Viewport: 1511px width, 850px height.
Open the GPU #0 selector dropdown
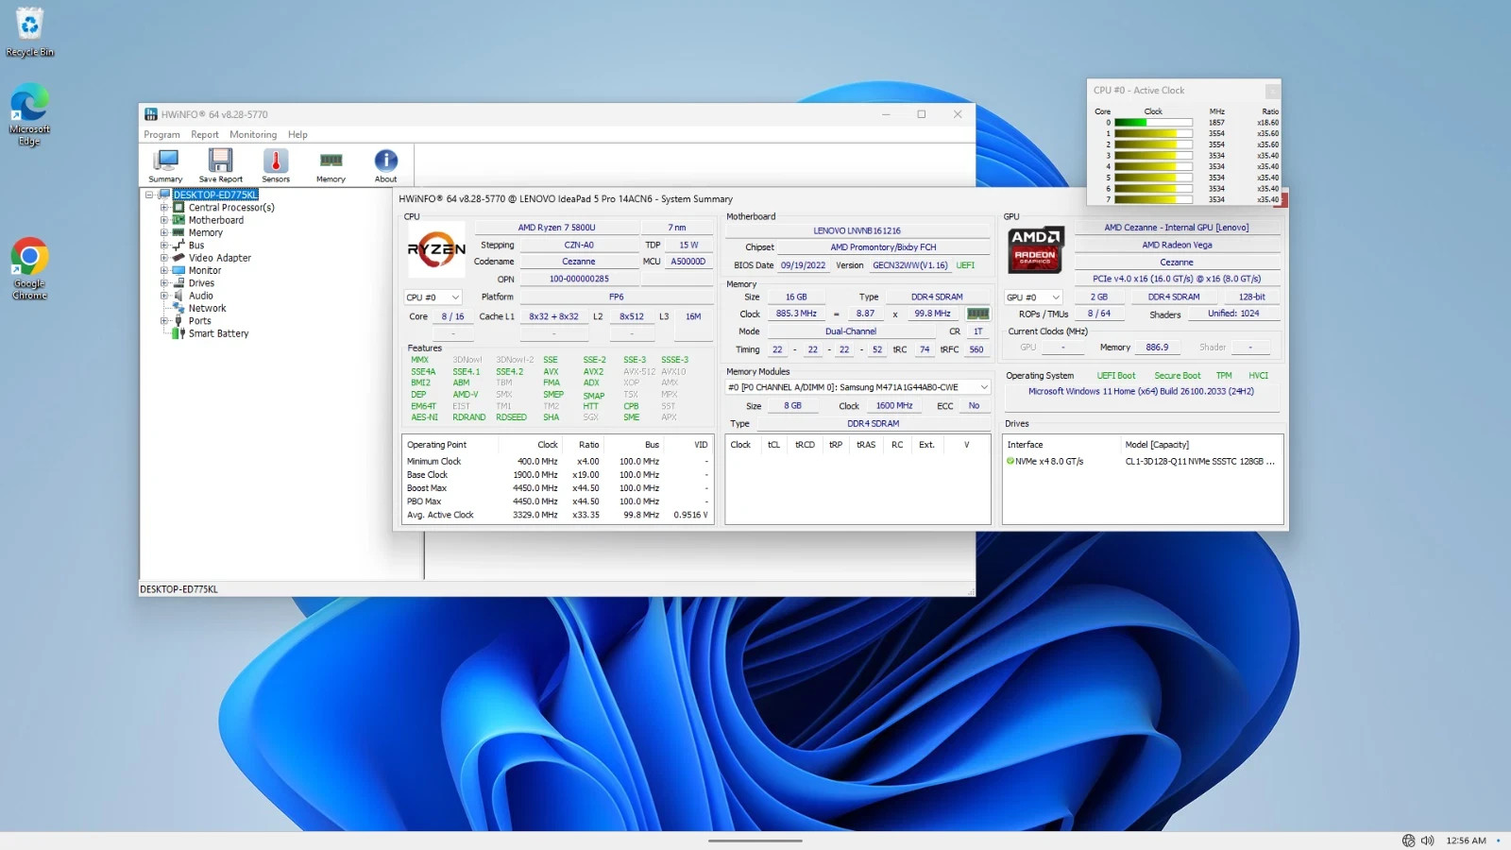tap(1034, 297)
